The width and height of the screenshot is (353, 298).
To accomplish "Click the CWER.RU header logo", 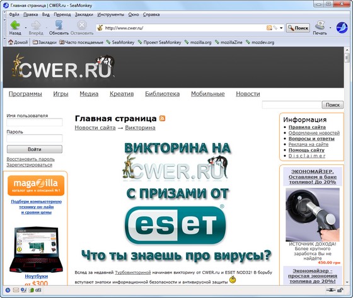I will [63, 67].
